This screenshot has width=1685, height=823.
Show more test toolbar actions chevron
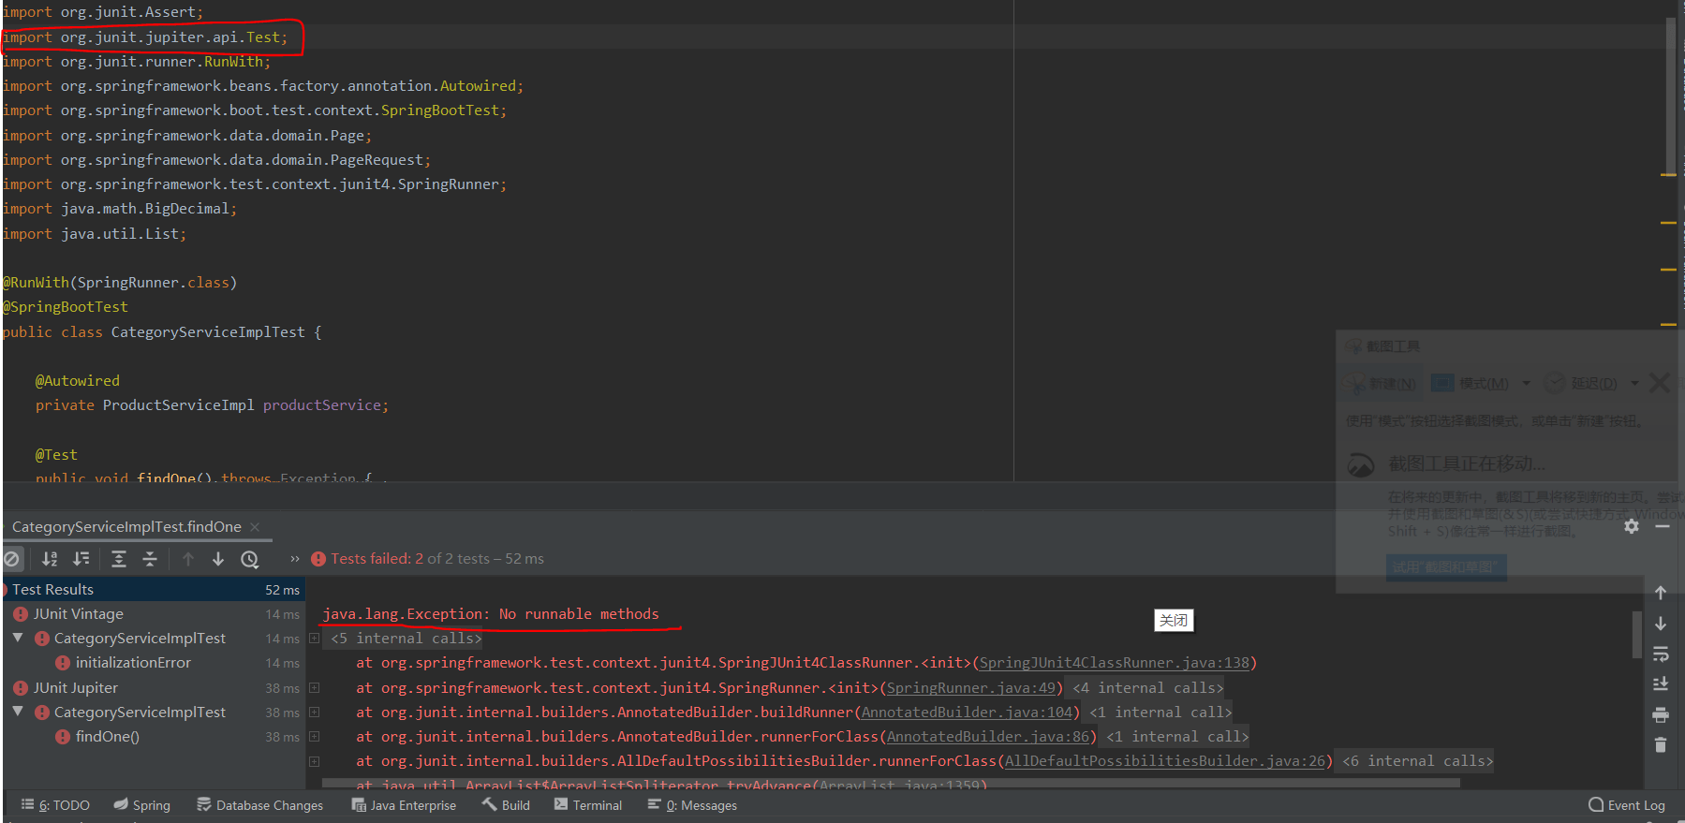(295, 559)
